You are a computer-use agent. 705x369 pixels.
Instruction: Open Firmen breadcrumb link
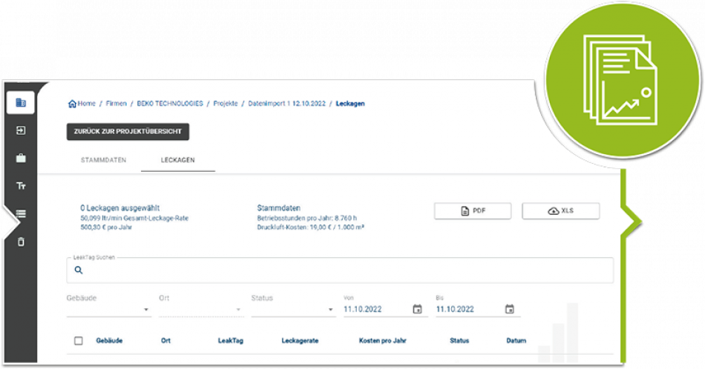click(116, 104)
